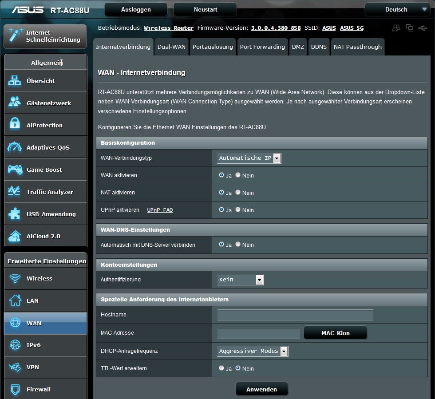The width and height of the screenshot is (435, 399).
Task: Open the DHCP-Anfragefrequenz dropdown
Action: click(253, 351)
